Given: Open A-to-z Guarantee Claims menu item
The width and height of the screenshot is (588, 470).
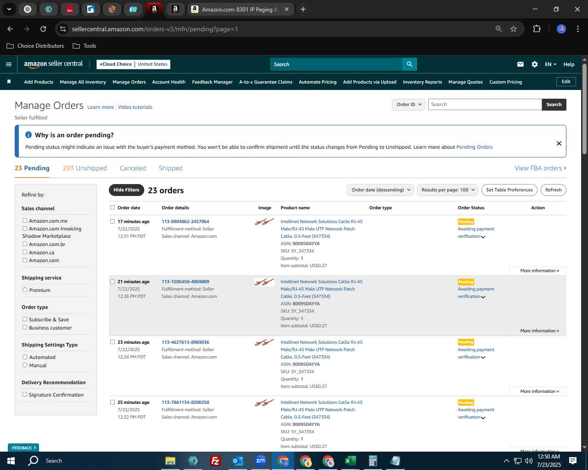Looking at the screenshot, I should 266,82.
